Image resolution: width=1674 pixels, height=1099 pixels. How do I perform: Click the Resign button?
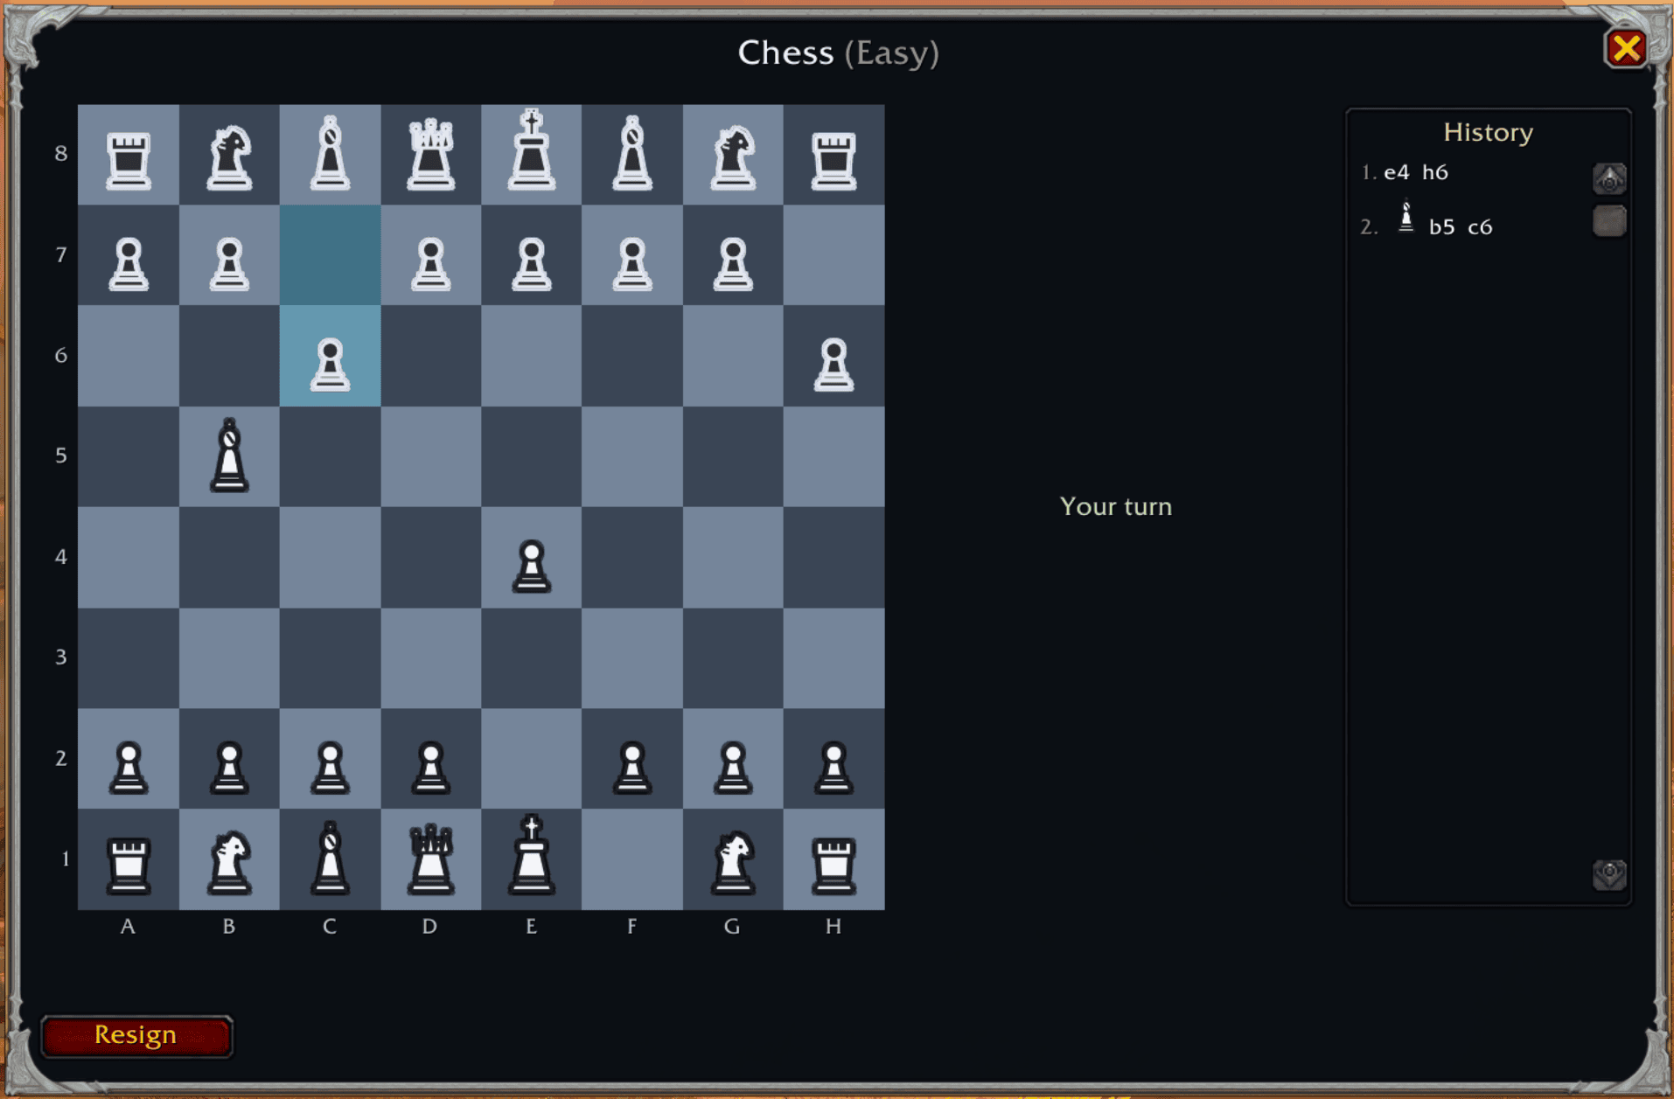[136, 1035]
